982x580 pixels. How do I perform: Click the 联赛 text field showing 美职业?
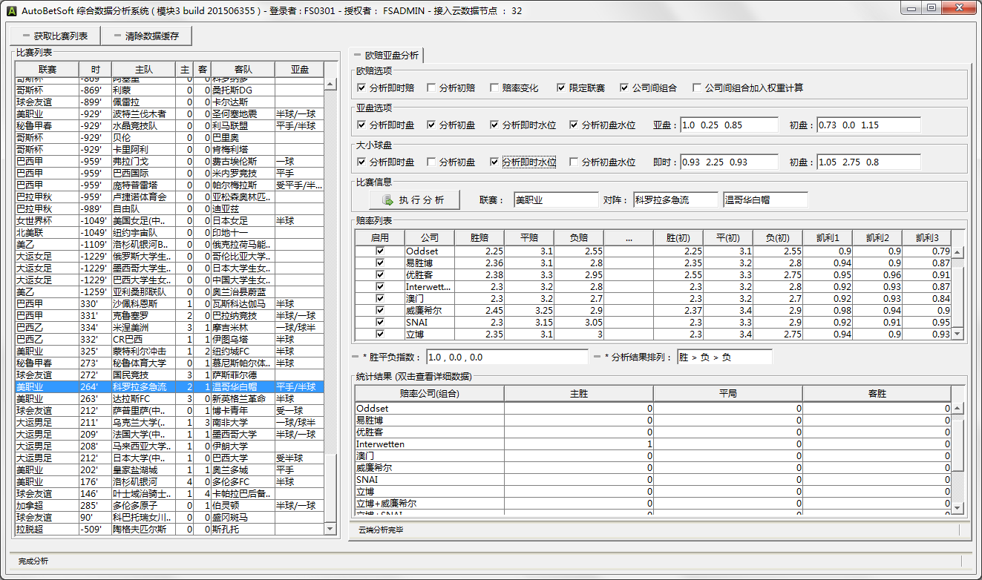555,200
